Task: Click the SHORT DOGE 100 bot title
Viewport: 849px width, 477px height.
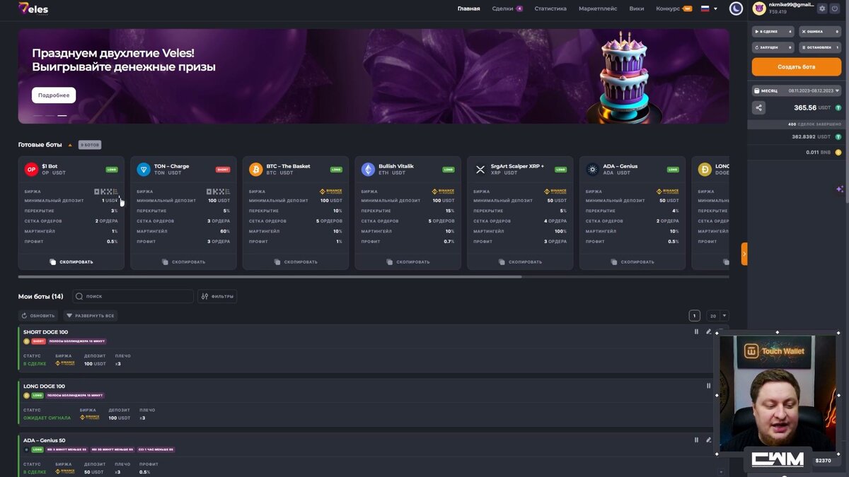Action: coord(45,332)
